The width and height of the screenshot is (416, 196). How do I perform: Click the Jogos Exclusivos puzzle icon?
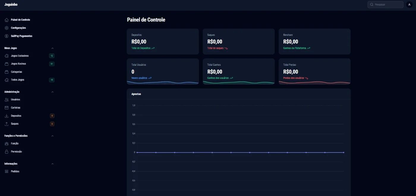tap(7, 56)
